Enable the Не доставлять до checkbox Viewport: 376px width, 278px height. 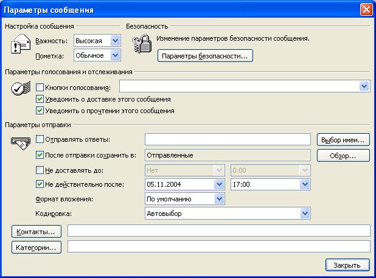[40, 170]
